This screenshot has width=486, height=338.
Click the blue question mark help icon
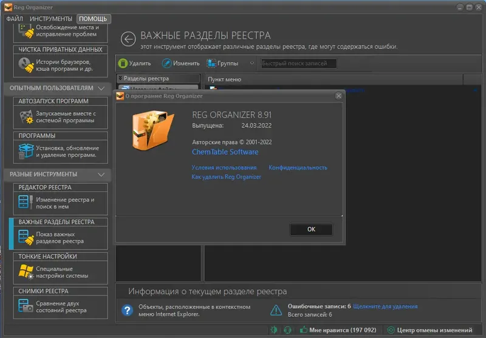(x=127, y=310)
